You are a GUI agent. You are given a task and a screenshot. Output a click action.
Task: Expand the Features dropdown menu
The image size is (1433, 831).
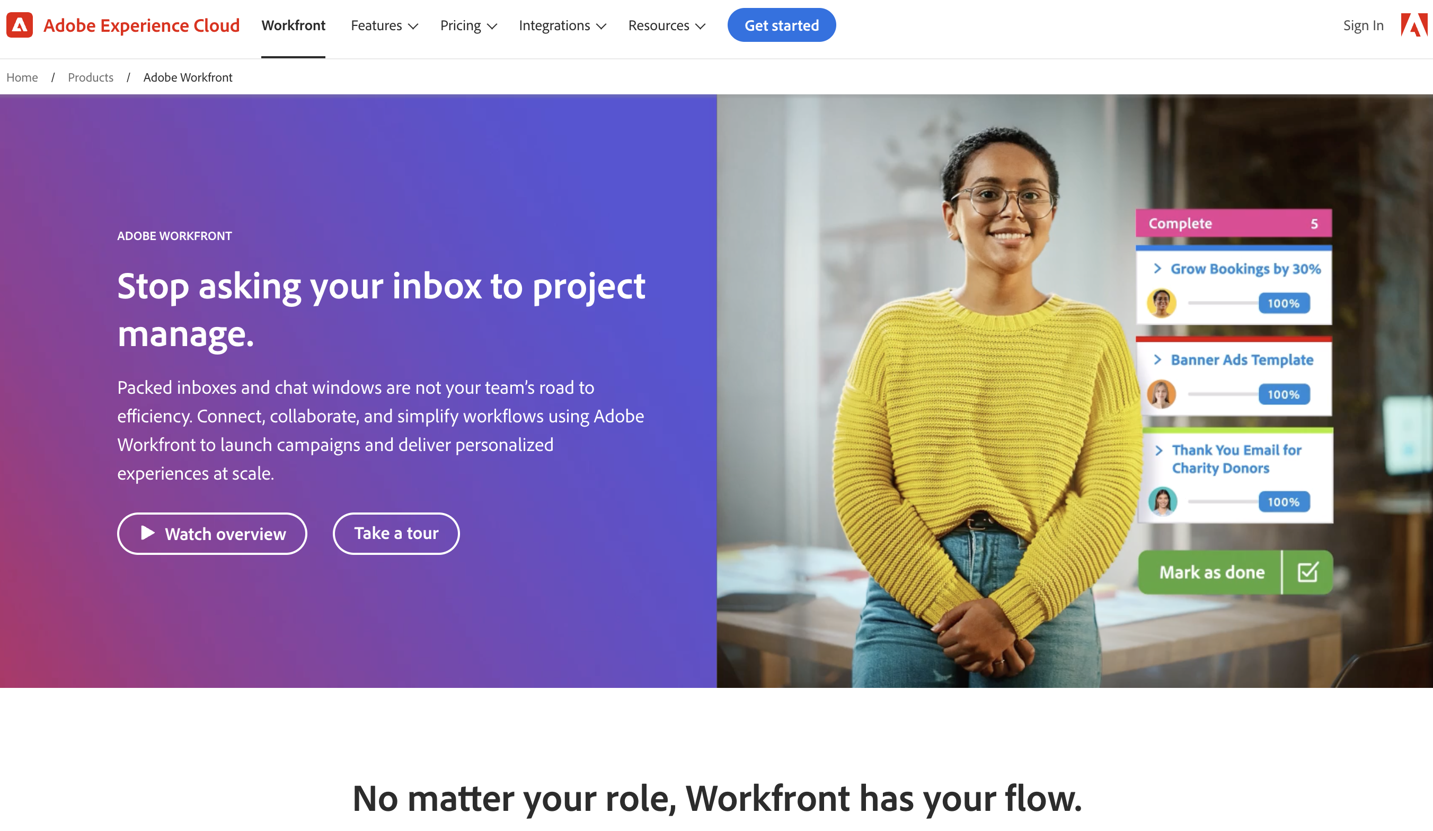pos(383,25)
